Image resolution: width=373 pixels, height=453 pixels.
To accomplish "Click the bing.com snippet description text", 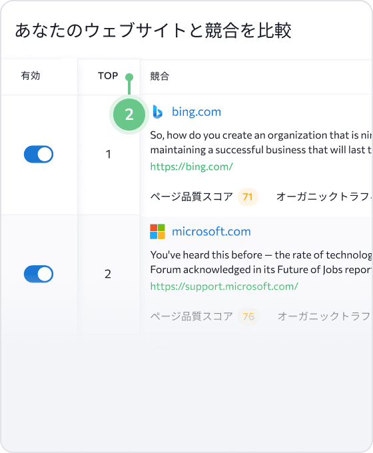I will pos(261,143).
